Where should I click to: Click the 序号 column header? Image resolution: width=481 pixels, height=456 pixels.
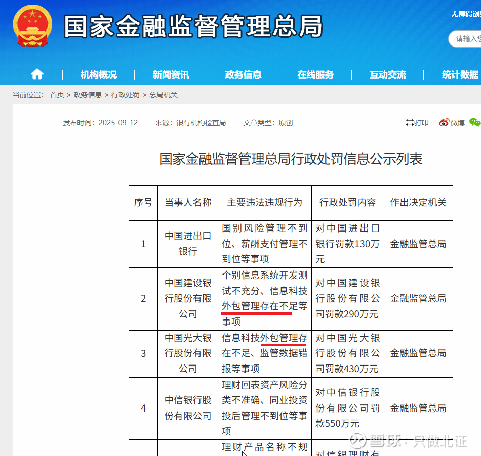143,202
